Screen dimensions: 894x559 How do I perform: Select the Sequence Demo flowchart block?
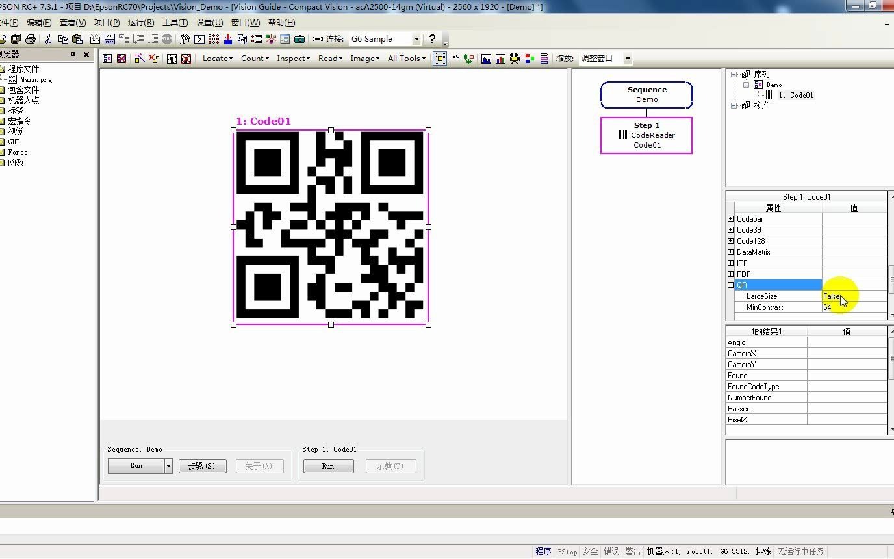(646, 95)
